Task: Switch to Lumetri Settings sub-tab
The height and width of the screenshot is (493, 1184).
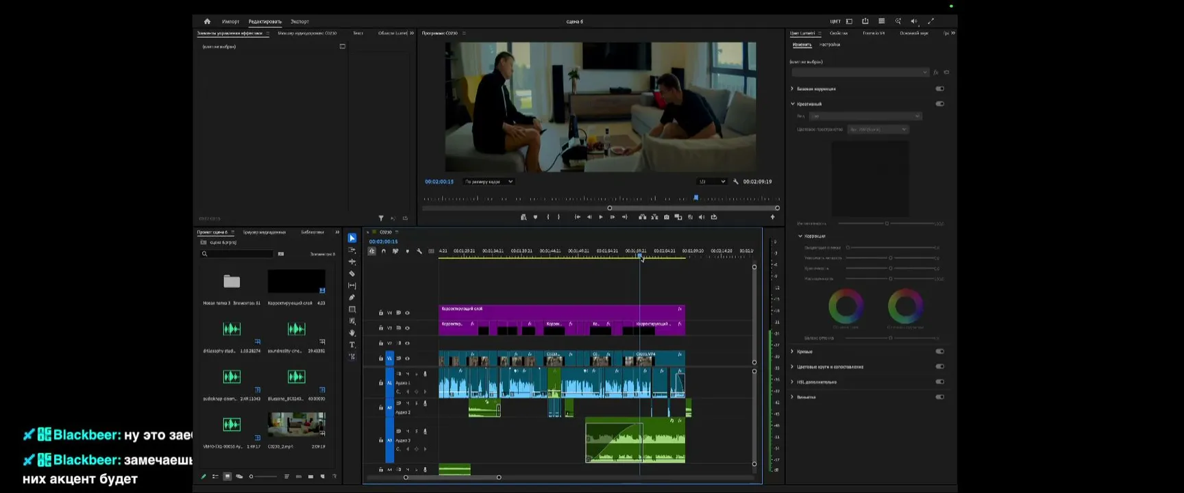Action: pos(829,45)
